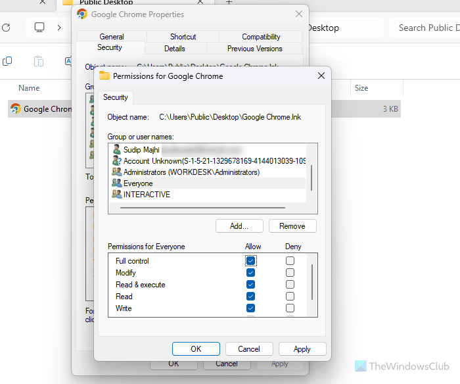Click the Chrome icon in Properties title bar
Screen dimensions: 460x384
coord(82,14)
